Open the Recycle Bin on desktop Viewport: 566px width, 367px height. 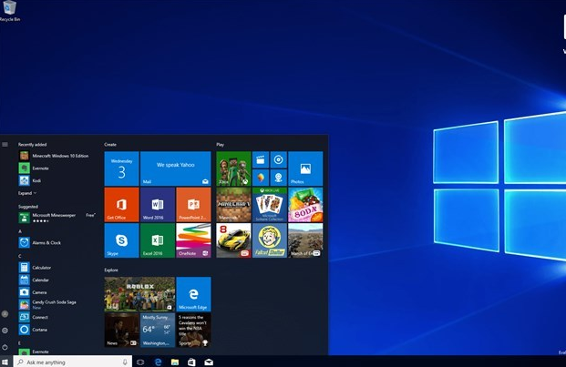tap(9, 11)
